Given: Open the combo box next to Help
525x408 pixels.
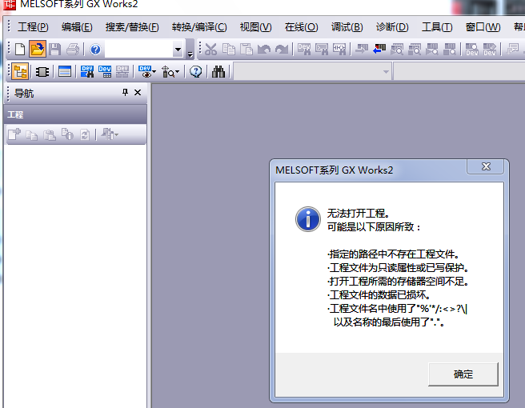Looking at the screenshot, I should click(178, 50).
